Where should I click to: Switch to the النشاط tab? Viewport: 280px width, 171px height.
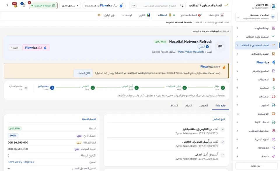[174, 106]
